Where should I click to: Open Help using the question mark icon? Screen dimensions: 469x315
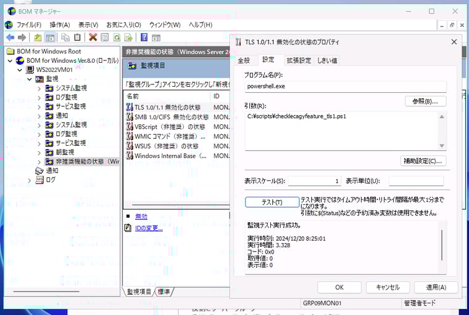tap(144, 38)
